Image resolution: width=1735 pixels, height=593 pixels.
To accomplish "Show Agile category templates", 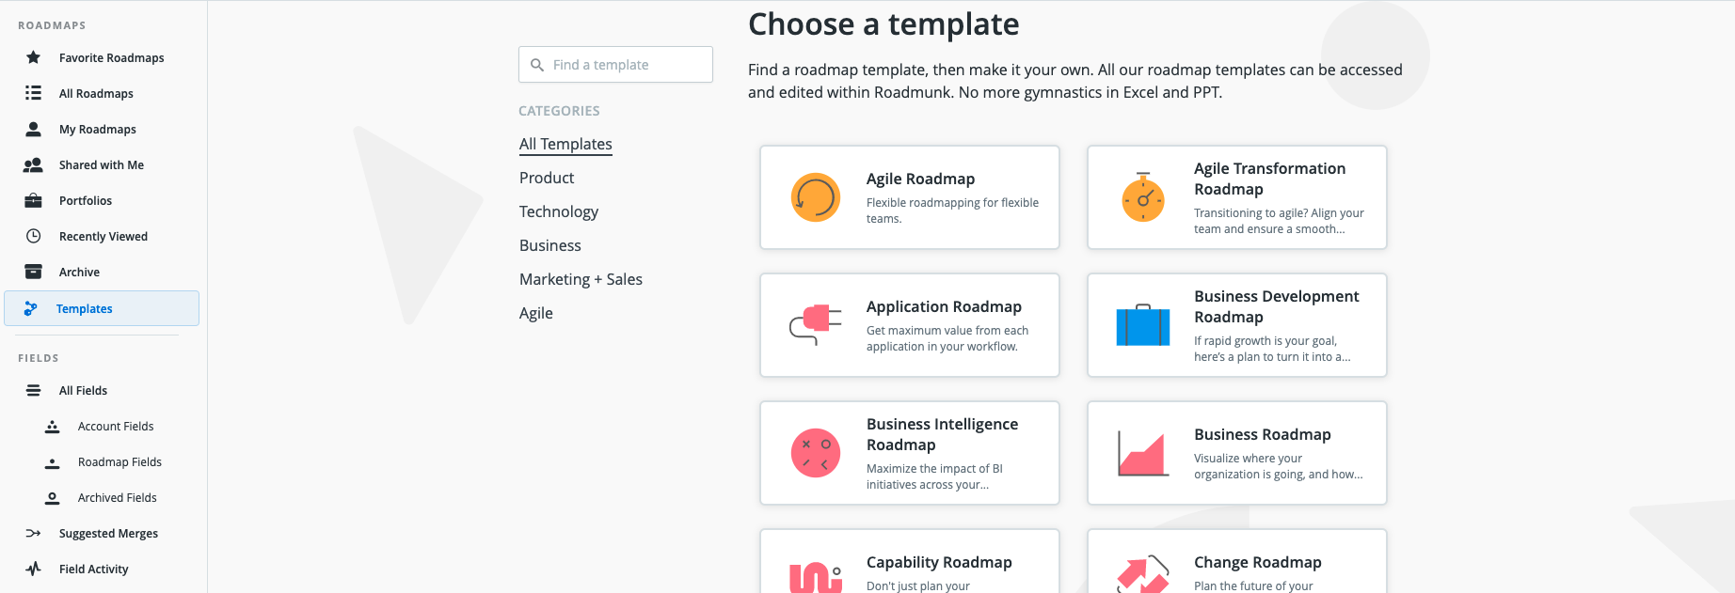I will coord(536,313).
